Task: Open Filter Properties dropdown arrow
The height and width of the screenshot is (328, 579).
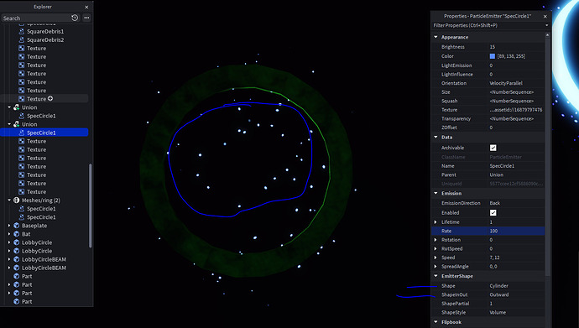Action: pyautogui.click(x=546, y=25)
